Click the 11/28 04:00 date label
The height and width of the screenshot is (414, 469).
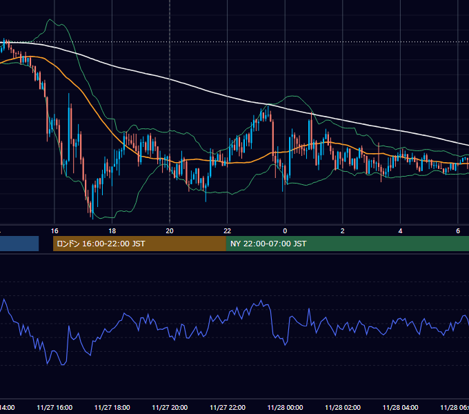click(401, 407)
